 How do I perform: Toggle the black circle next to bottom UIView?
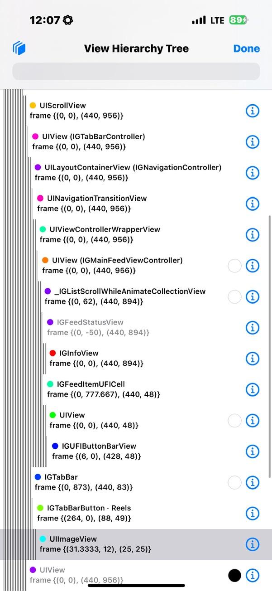click(234, 575)
